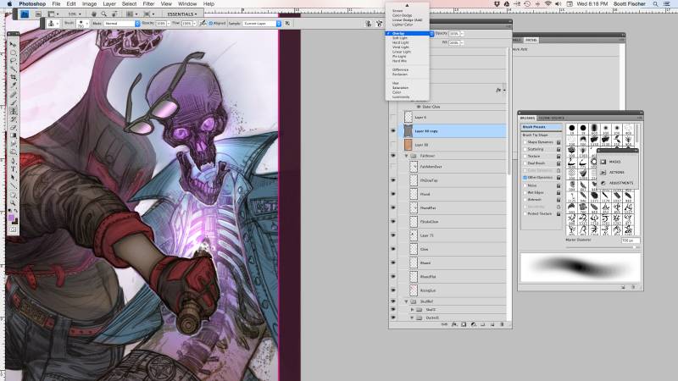
Task: Open the Essentials workspace dropdown
Action: [182, 14]
